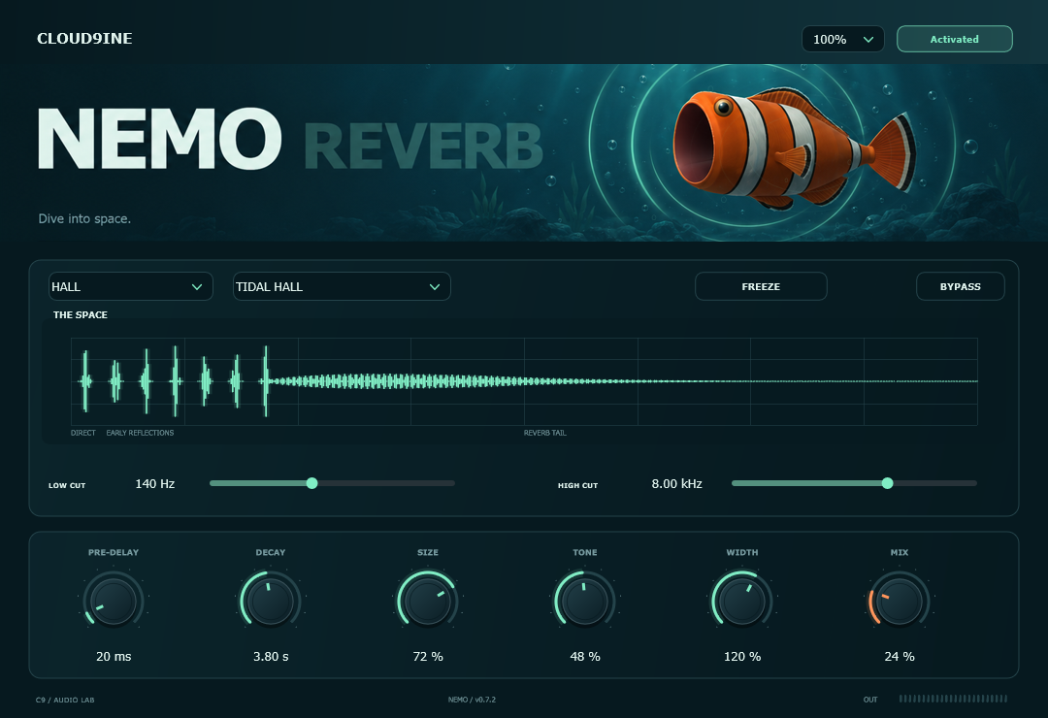Click the 120 % width value
Image resolution: width=1048 pixels, height=718 pixels.
point(742,657)
